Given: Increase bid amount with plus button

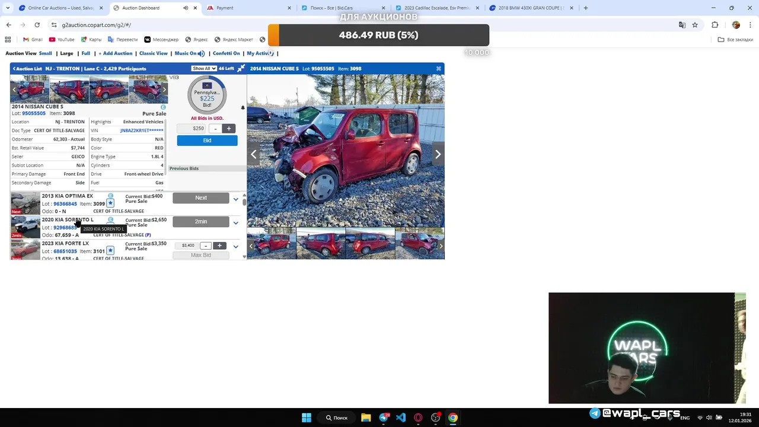Looking at the screenshot, I should pos(229,128).
